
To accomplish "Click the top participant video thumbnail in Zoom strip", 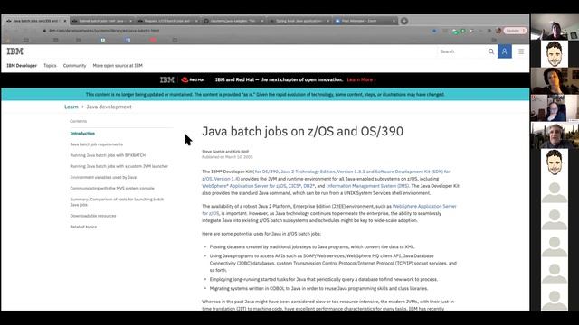I will [555, 27].
